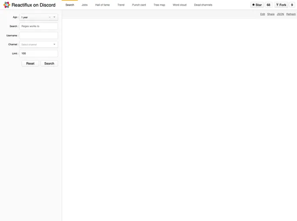297x221 pixels.
Task: Click the Share link
Action: pos(271,14)
